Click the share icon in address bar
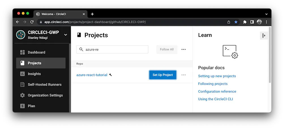The image size is (284, 129). click(x=229, y=22)
